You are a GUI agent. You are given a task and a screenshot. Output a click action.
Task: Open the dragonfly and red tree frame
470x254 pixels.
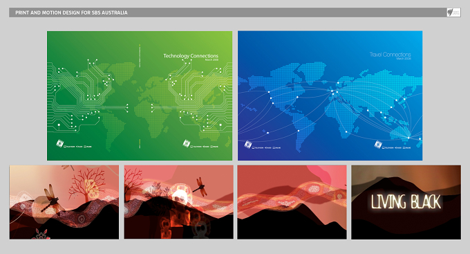click(x=64, y=202)
